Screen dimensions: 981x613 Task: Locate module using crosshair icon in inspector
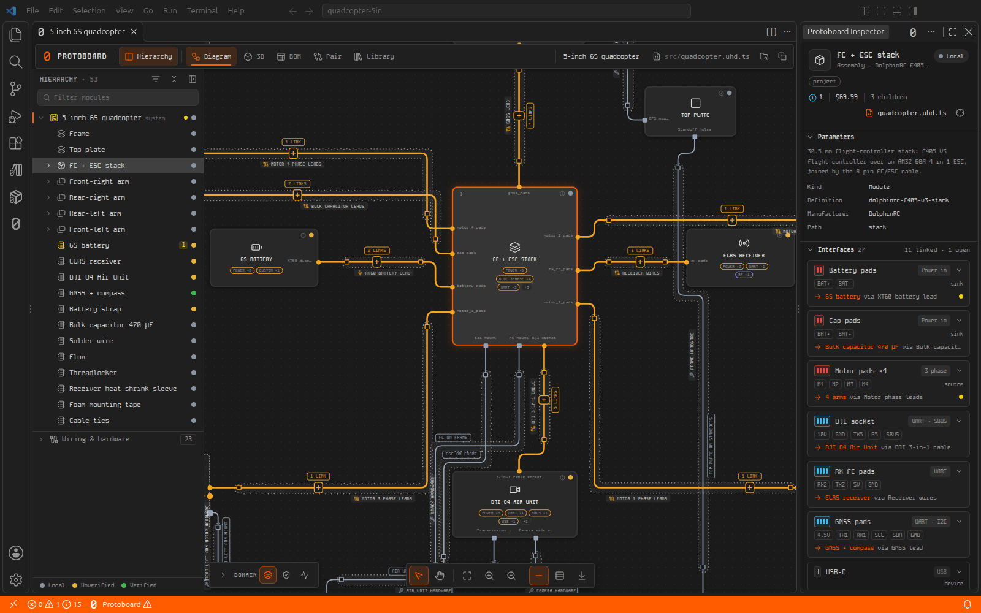click(960, 113)
